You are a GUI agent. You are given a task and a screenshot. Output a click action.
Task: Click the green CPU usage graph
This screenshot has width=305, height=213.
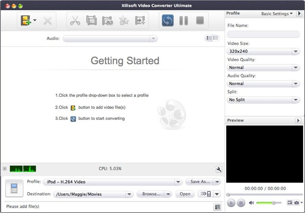pos(23,169)
